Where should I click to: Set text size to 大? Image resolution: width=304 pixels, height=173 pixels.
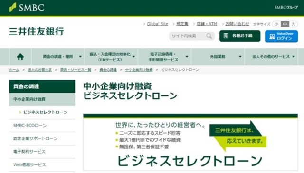(294, 24)
